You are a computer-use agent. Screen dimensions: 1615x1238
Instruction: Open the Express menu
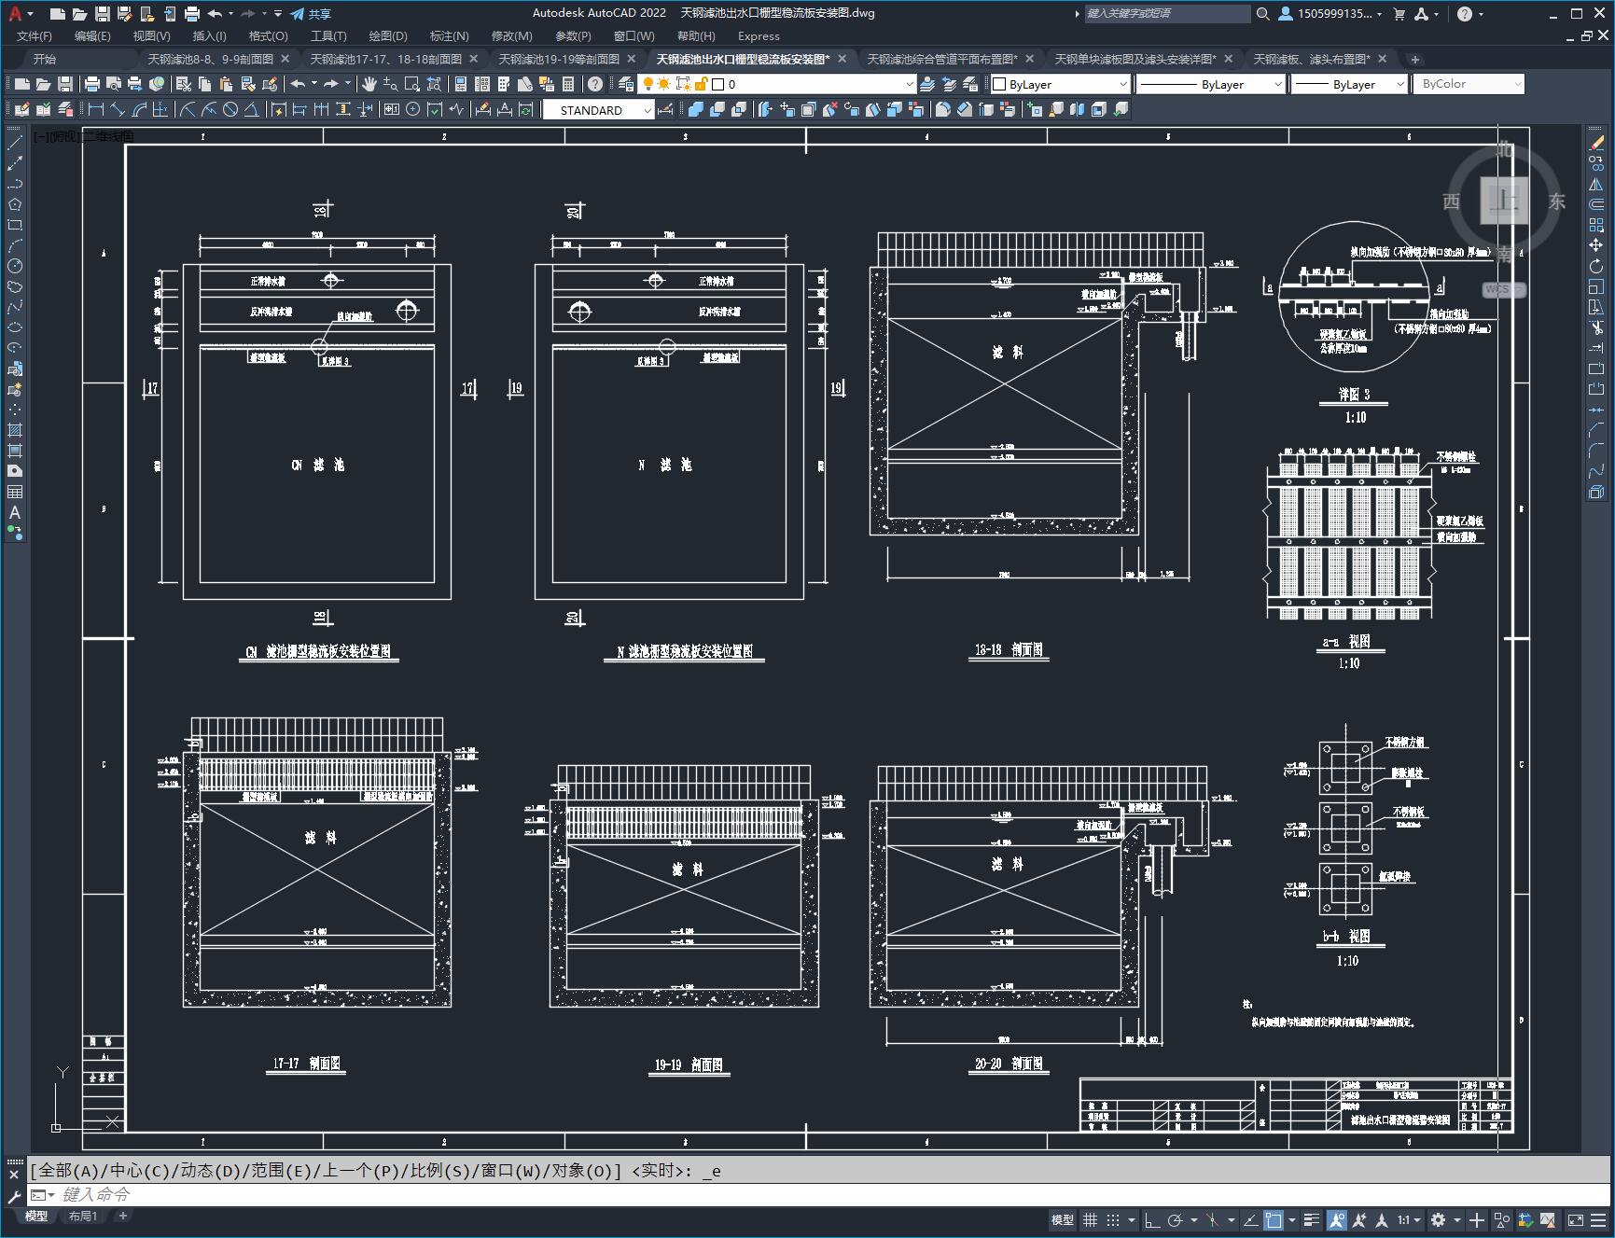759,35
